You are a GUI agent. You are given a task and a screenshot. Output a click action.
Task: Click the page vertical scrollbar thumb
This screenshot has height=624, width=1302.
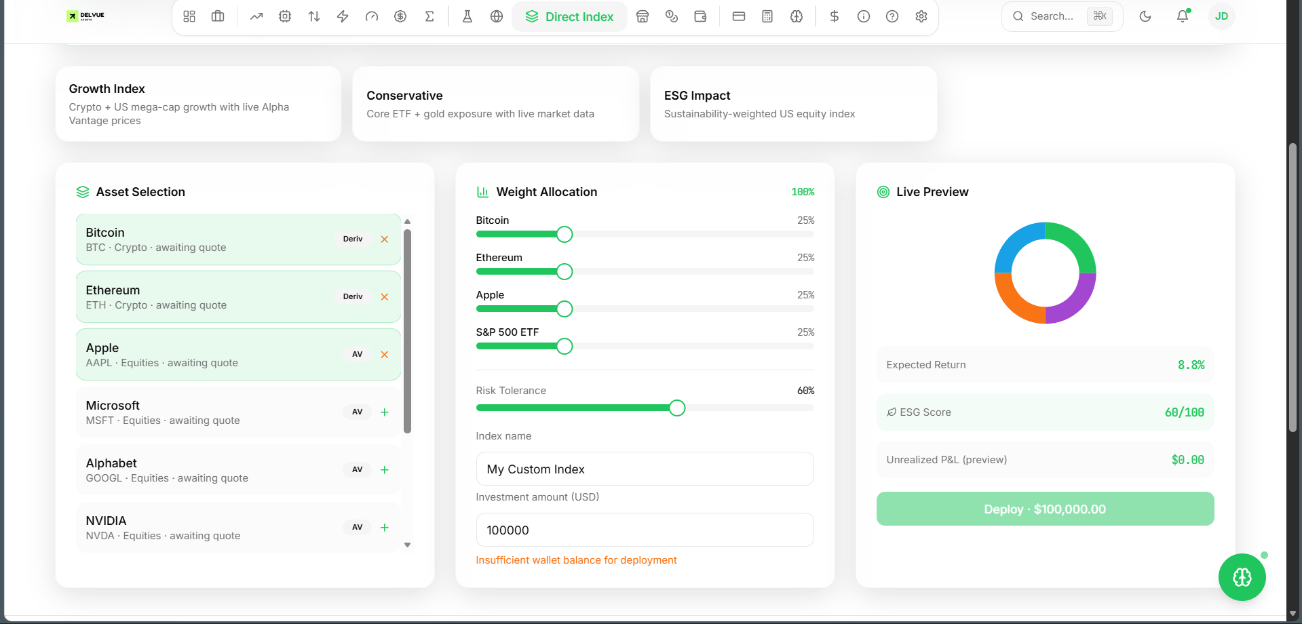(1293, 288)
